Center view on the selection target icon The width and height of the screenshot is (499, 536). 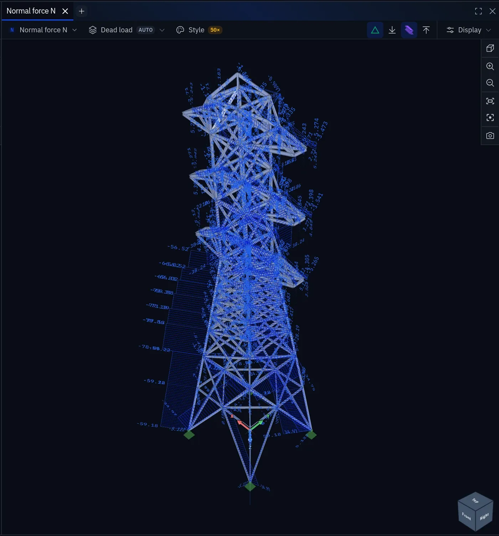coord(490,117)
